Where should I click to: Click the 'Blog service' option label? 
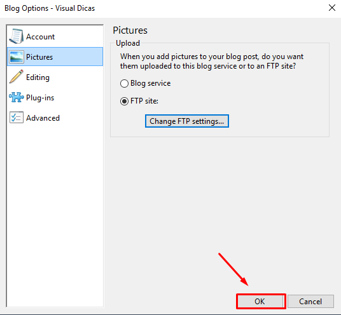tap(151, 83)
